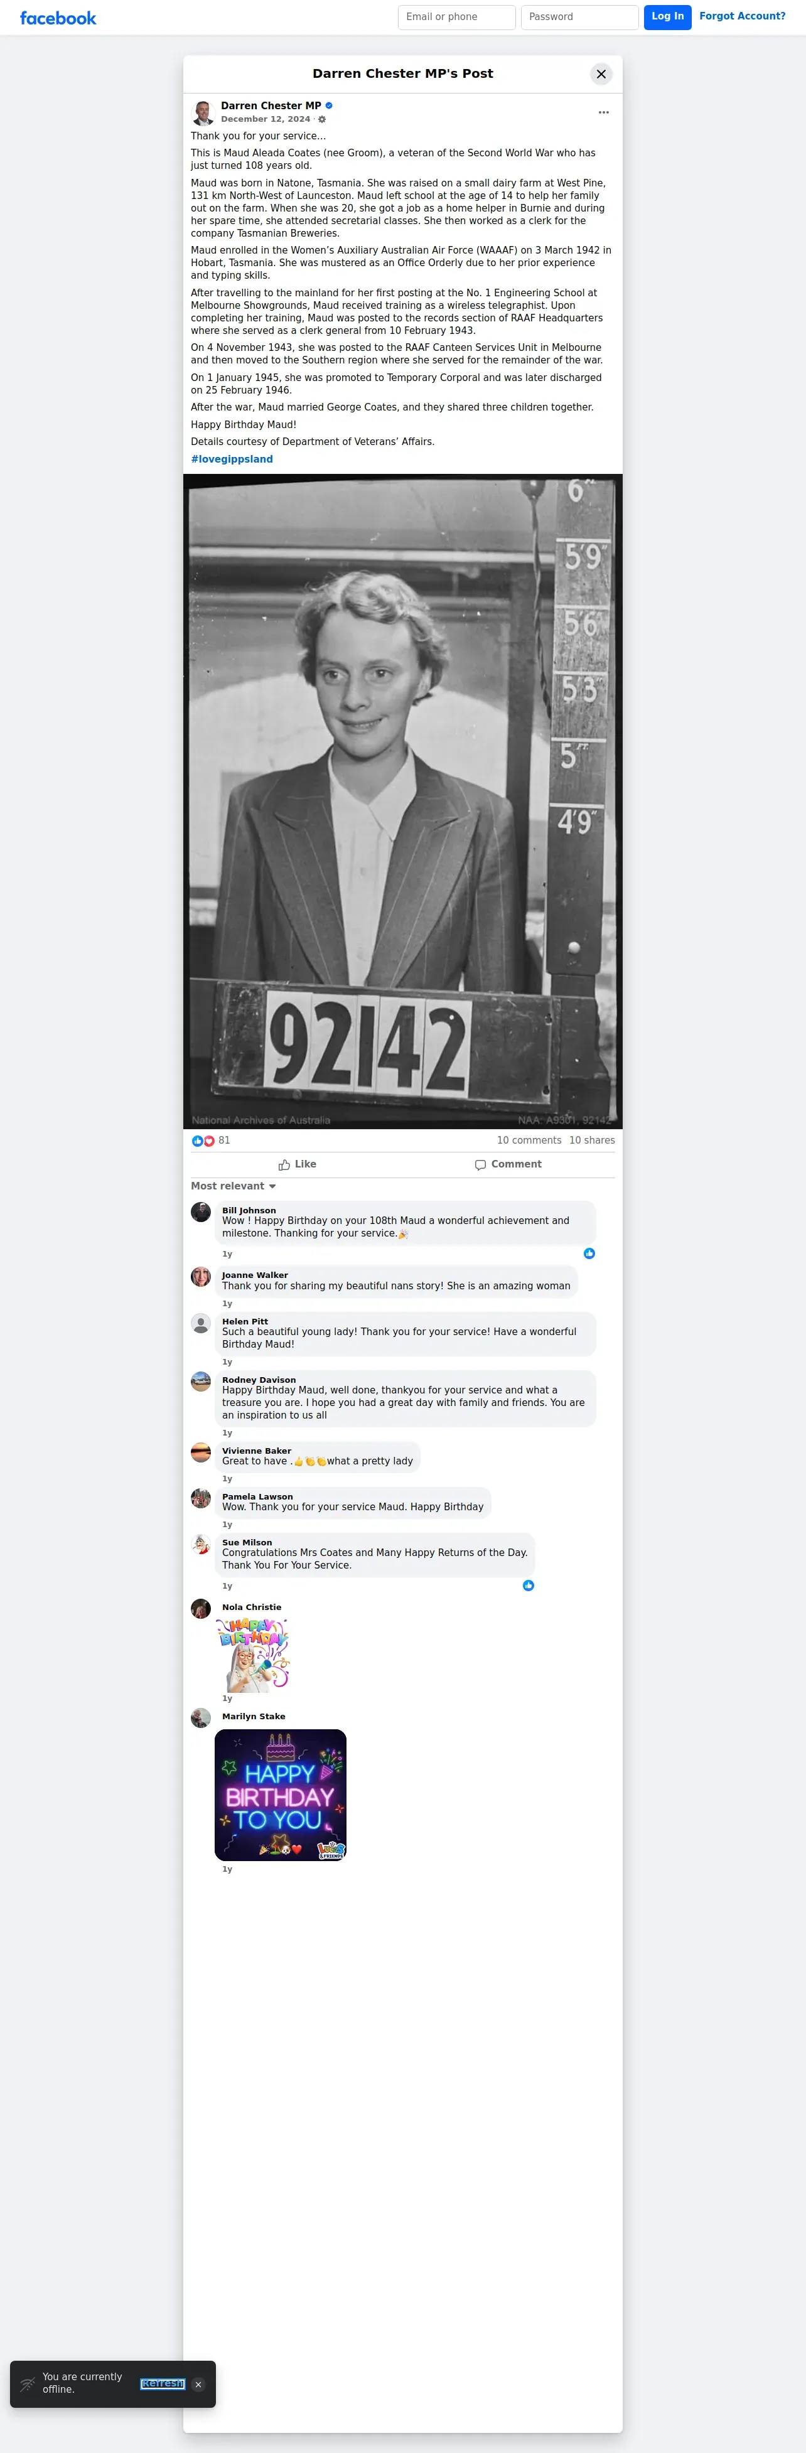Open the post options three-dots menu

point(603,112)
